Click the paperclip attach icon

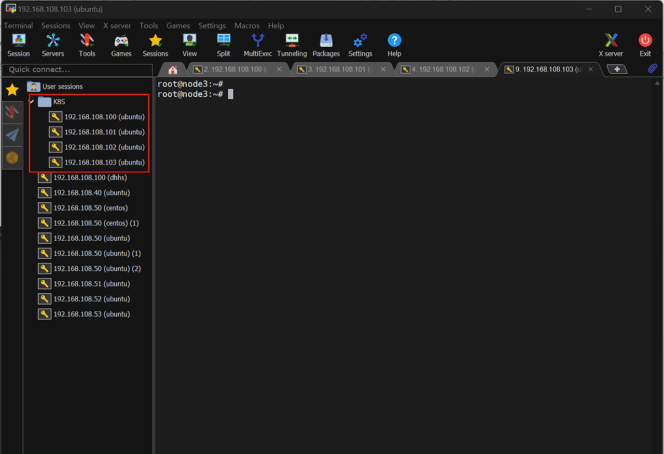pyautogui.click(x=652, y=68)
